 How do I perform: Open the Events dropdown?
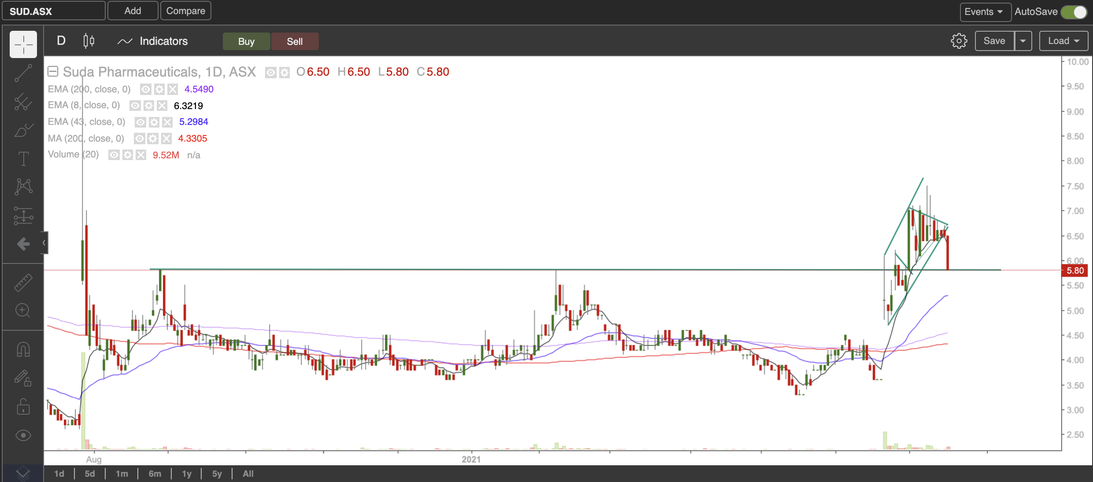985,12
